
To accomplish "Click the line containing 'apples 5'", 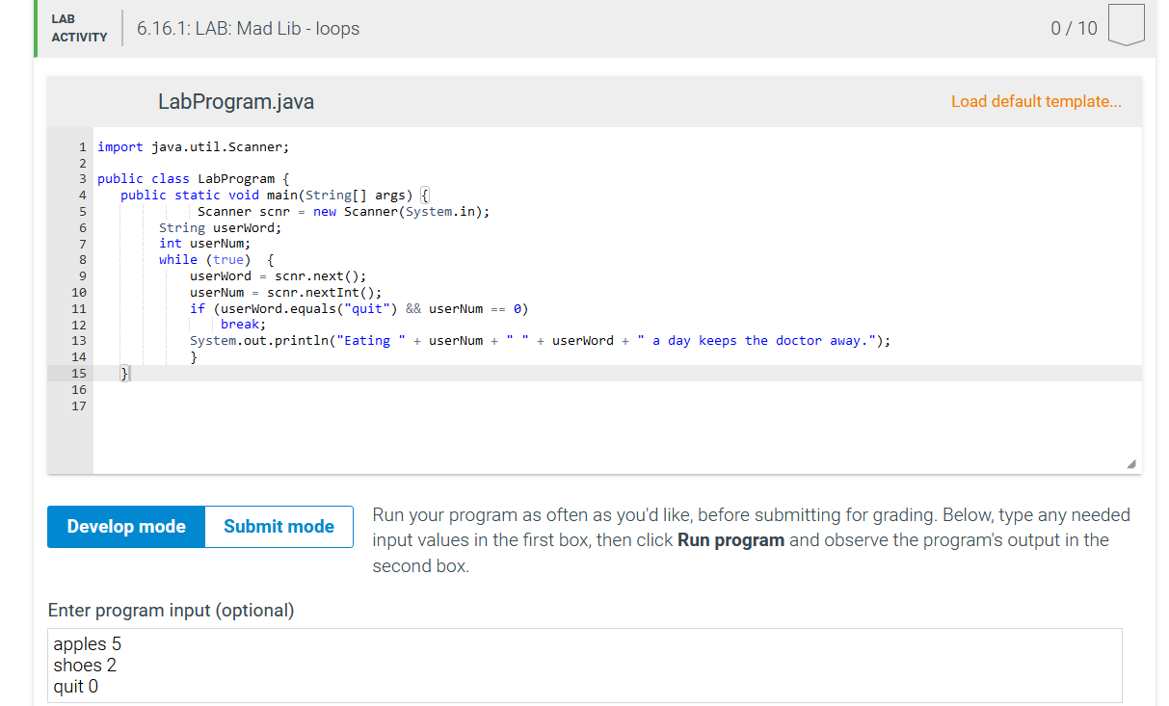I will tap(87, 643).
